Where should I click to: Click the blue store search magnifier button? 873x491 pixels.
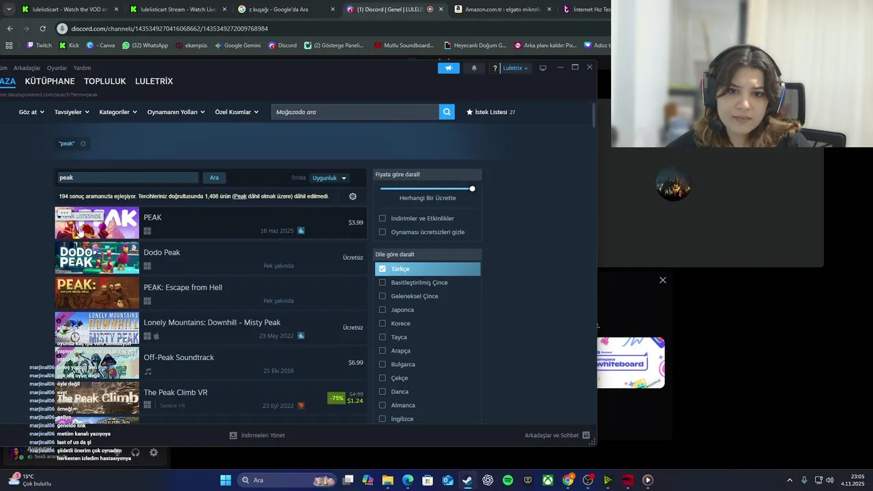tap(447, 112)
